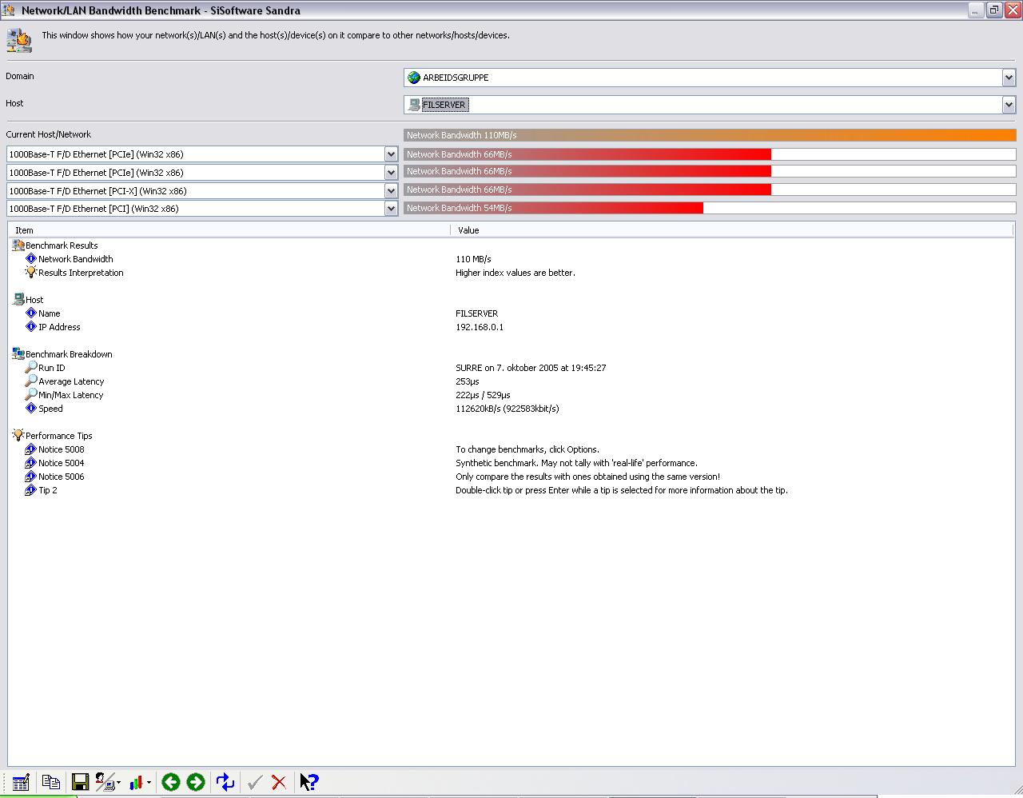Select the Host group row
Screen dimensions: 1023x798
point(511,300)
